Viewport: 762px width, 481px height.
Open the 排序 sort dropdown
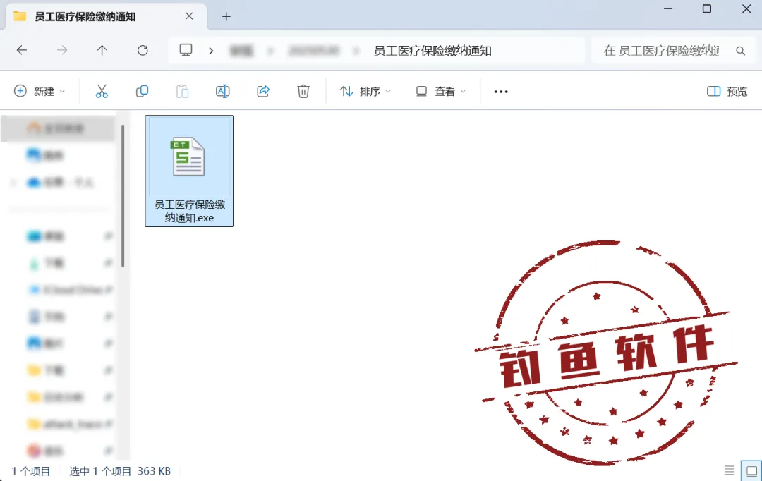point(365,92)
